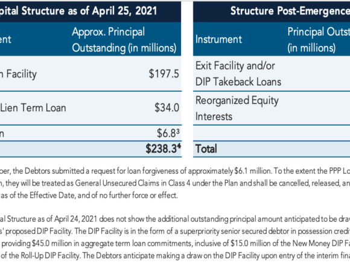Click the Reorganized Equity Interests row
The height and width of the screenshot is (263, 350).
272,108
